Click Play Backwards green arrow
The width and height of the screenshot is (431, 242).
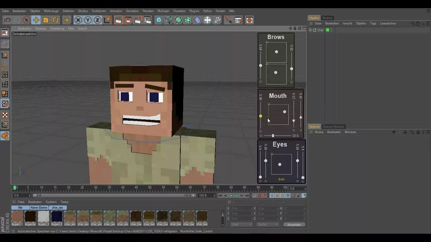[231, 196]
